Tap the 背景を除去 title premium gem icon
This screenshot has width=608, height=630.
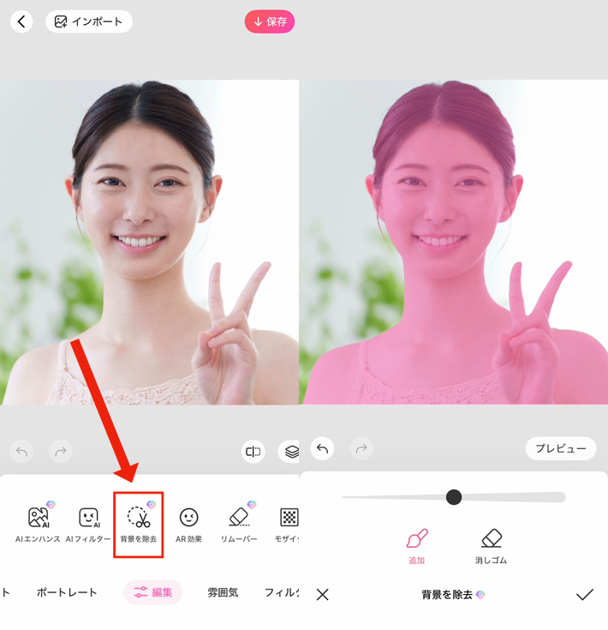click(x=480, y=595)
